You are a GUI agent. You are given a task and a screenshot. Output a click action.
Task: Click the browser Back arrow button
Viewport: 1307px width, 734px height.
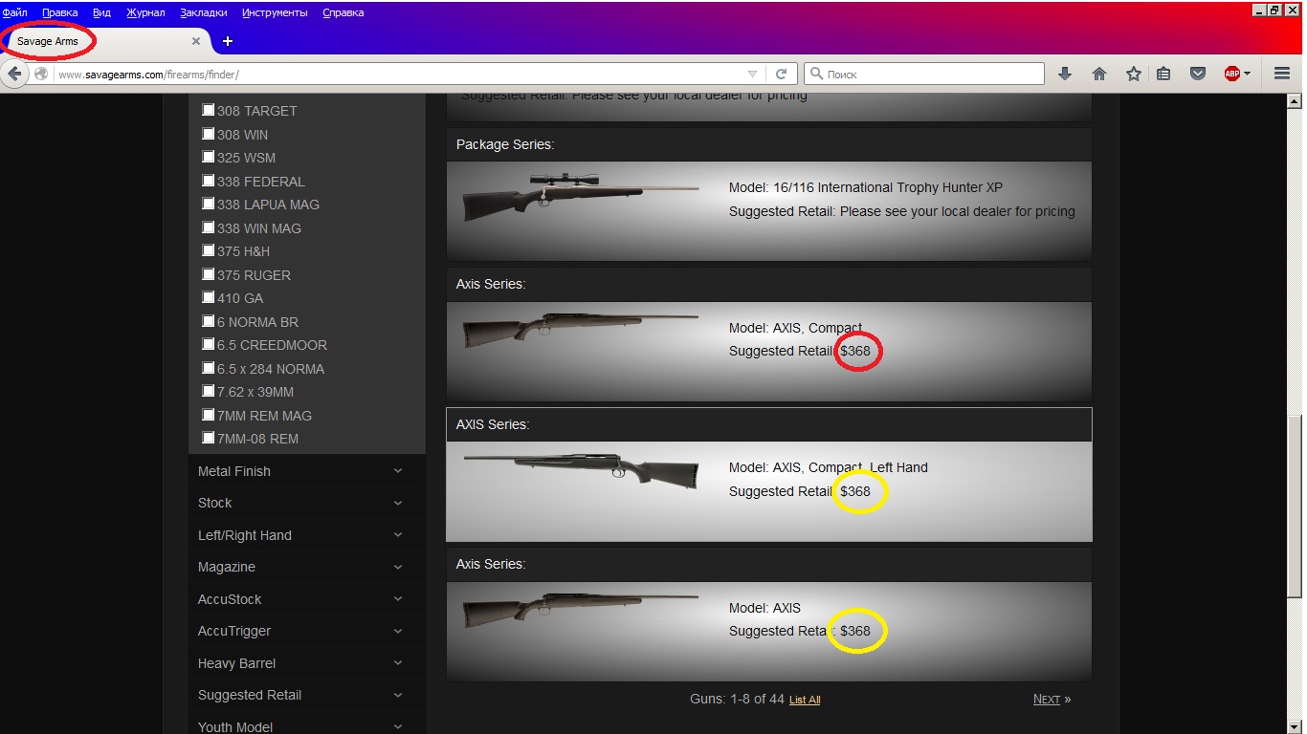[15, 74]
